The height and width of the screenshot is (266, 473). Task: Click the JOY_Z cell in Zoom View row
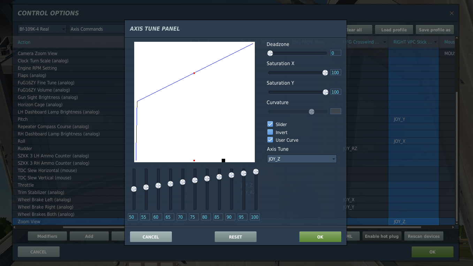413,221
